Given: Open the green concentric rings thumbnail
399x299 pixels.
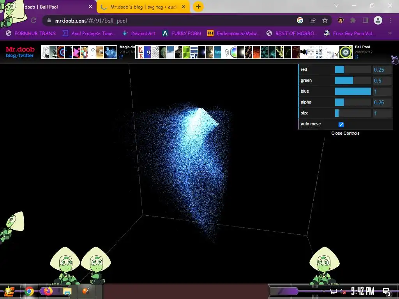Looking at the screenshot, I should tap(346, 52).
